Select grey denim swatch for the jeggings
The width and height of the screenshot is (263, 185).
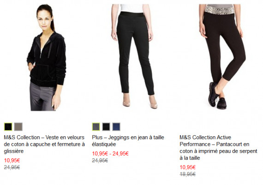pos(96,127)
